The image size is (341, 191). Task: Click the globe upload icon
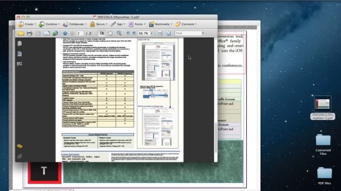[55, 33]
